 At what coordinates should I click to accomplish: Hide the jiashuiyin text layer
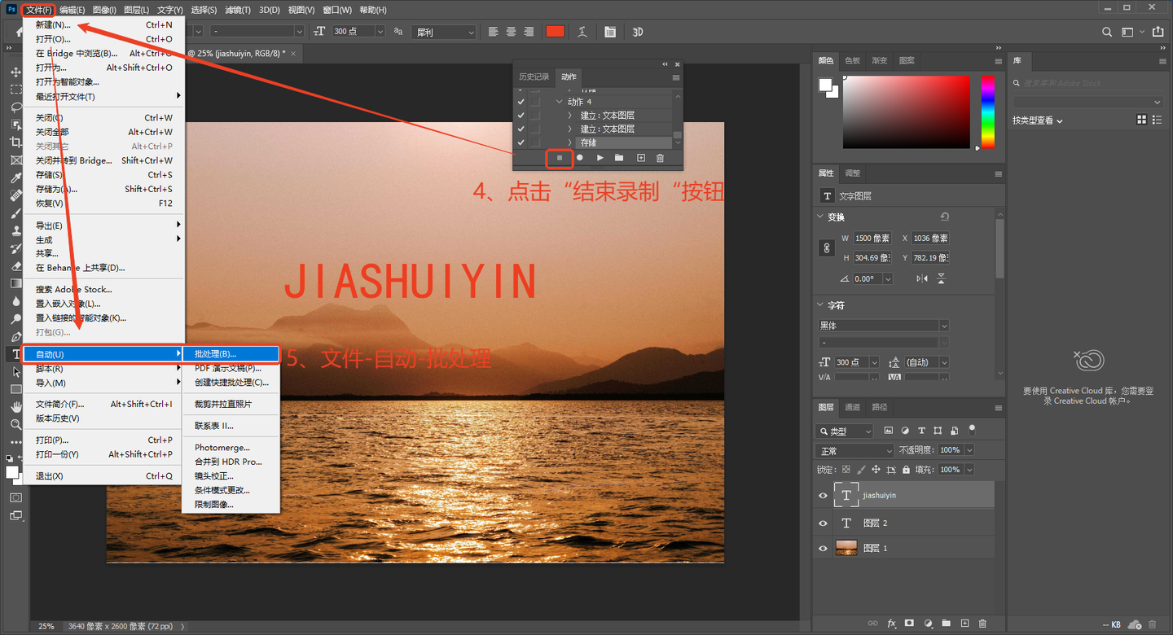tap(823, 495)
